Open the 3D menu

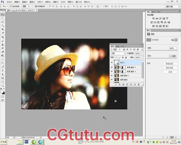(x=63, y=2)
